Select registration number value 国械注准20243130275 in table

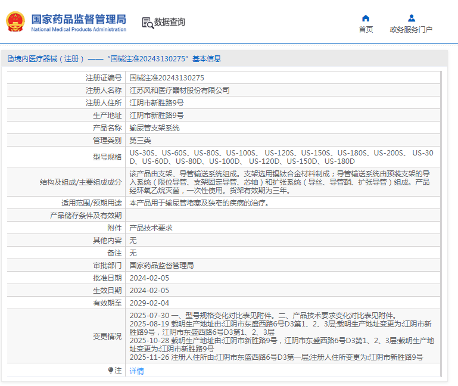coord(167,77)
